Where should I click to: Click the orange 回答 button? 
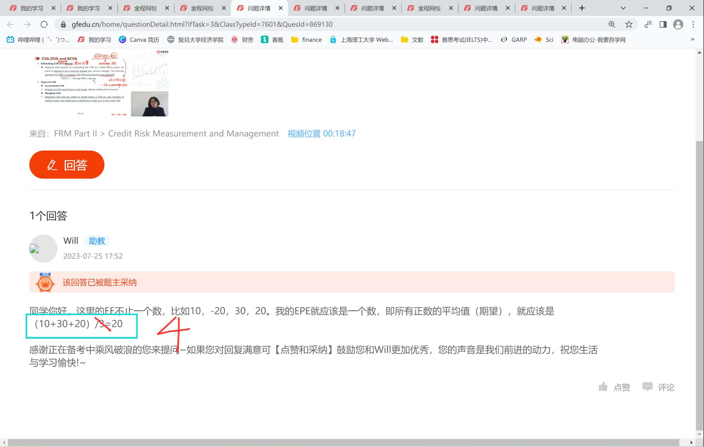click(x=67, y=165)
